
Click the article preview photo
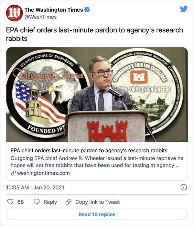[97, 95]
